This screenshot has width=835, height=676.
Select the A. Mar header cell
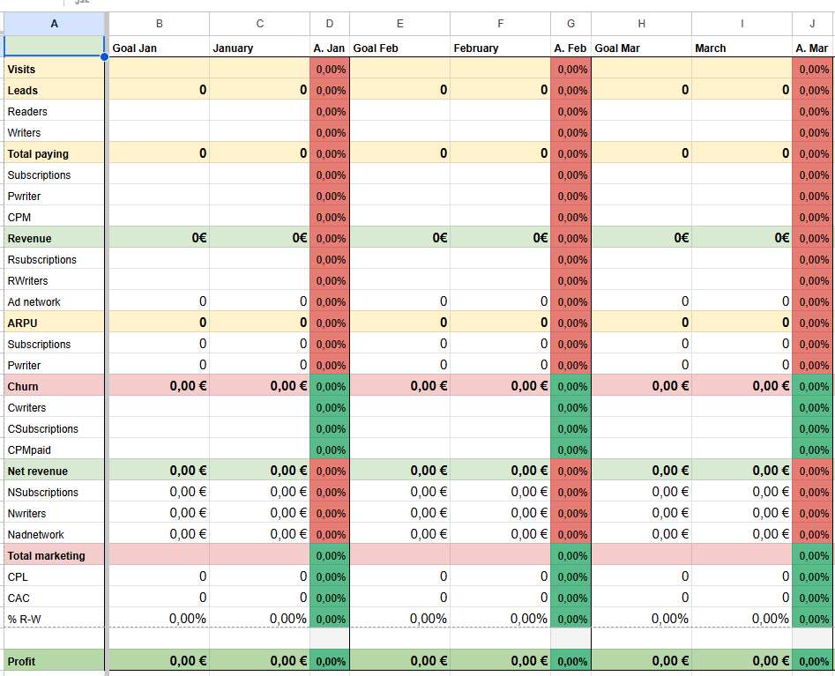[812, 48]
